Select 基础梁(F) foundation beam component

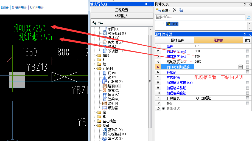coord(113,130)
